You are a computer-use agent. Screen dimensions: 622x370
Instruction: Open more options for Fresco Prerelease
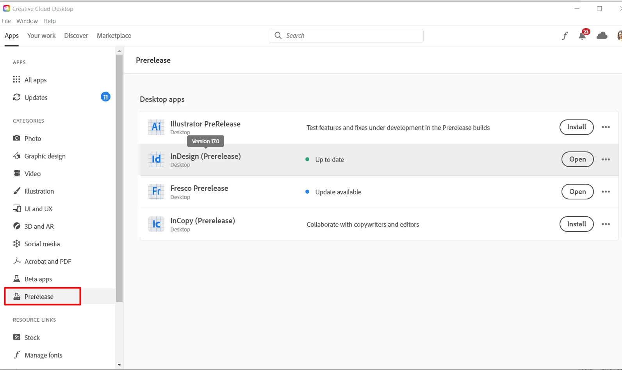click(606, 192)
